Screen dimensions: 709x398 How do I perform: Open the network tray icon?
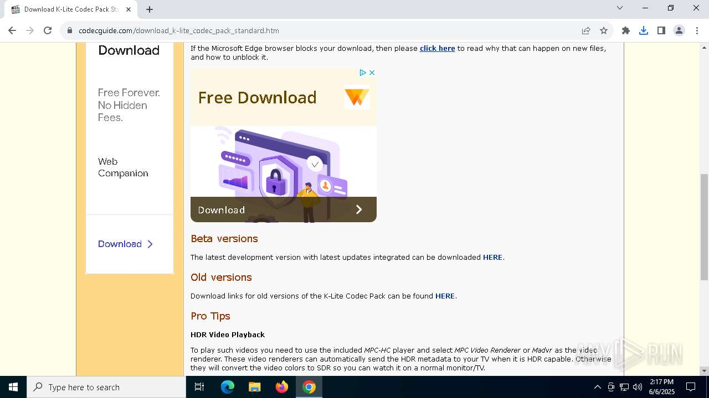(x=624, y=387)
